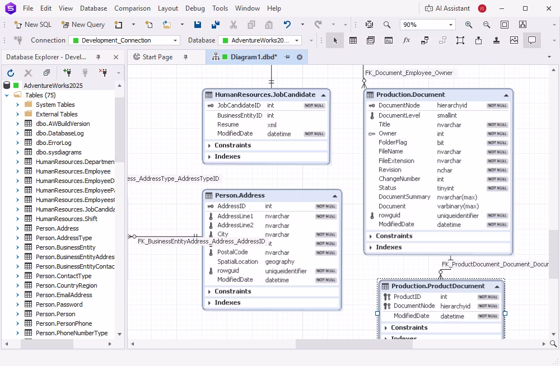
Task: Close the Database Explorer panel
Action: (x=116, y=57)
